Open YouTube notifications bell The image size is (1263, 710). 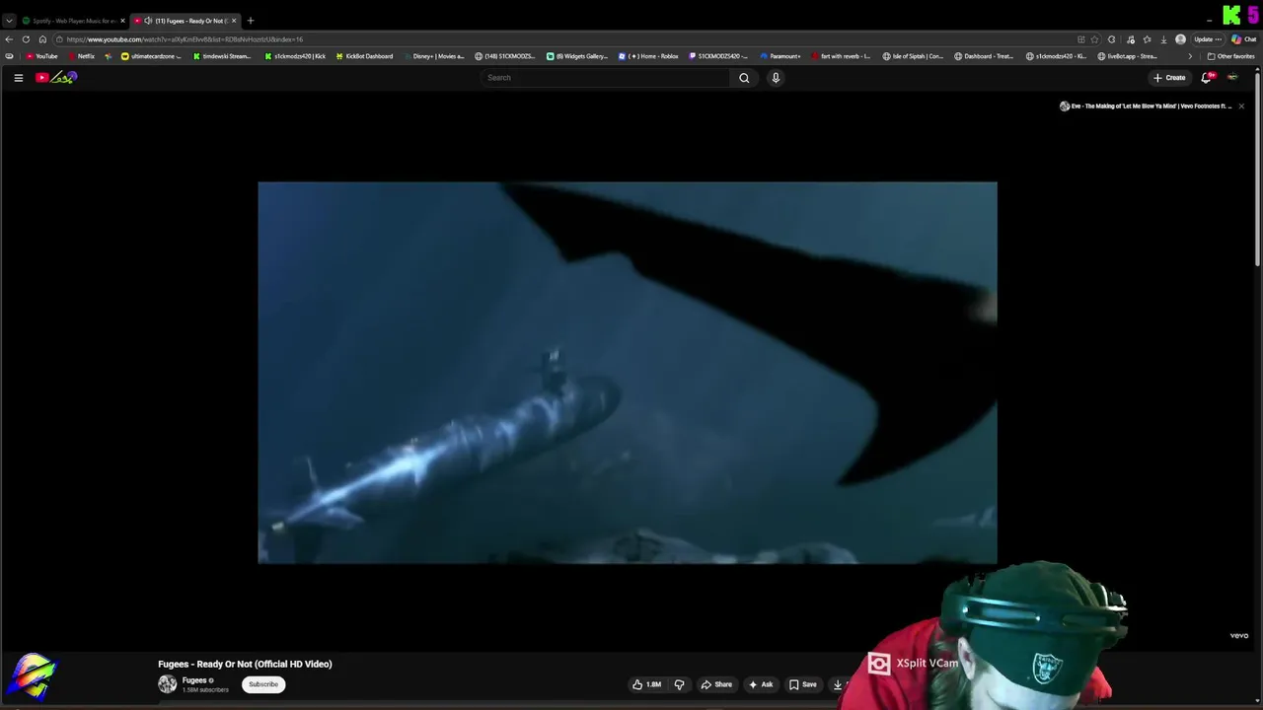click(1206, 78)
